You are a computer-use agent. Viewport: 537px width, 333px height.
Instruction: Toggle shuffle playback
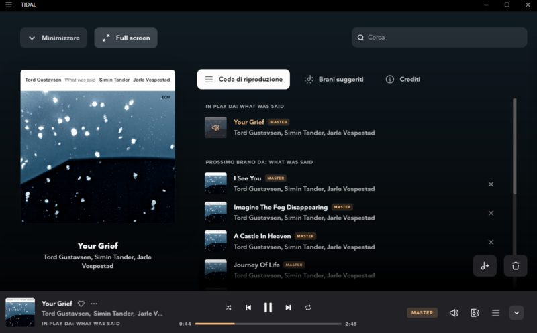point(228,308)
